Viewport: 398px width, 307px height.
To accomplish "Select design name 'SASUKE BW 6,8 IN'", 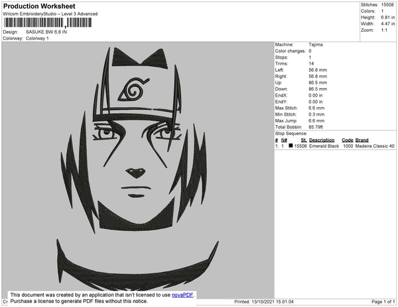I will pos(46,32).
